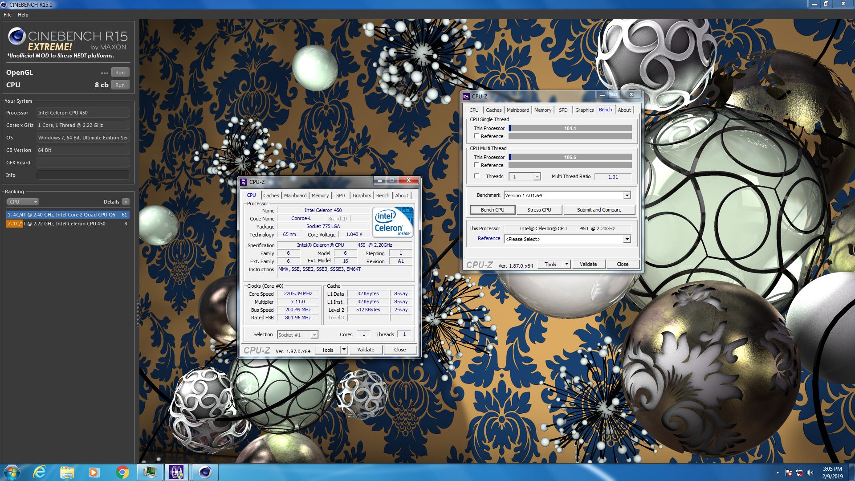
Task: Launch Google Chrome from taskbar
Action: pos(122,472)
